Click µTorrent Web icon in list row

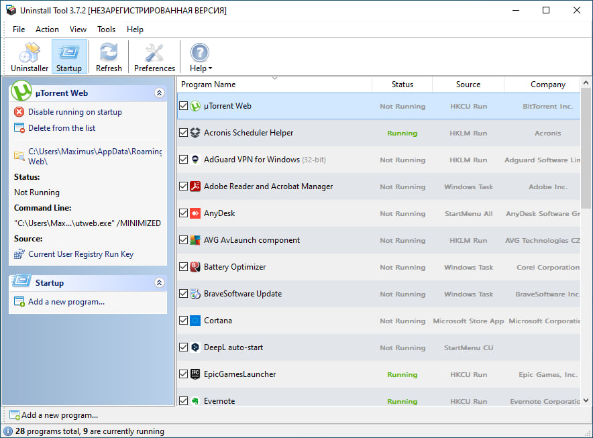[x=195, y=106]
